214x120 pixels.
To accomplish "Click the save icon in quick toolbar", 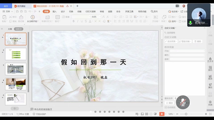I will pyautogui.click(x=17, y=11).
